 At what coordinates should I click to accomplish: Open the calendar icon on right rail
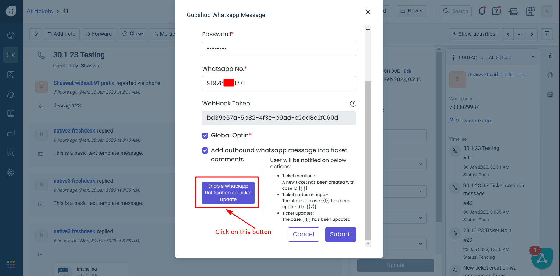pos(550,95)
